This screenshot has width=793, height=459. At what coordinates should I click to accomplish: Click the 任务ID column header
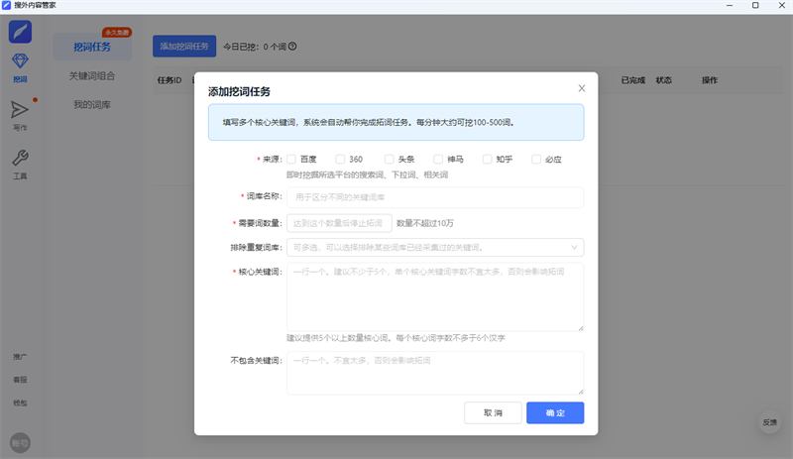tap(170, 80)
